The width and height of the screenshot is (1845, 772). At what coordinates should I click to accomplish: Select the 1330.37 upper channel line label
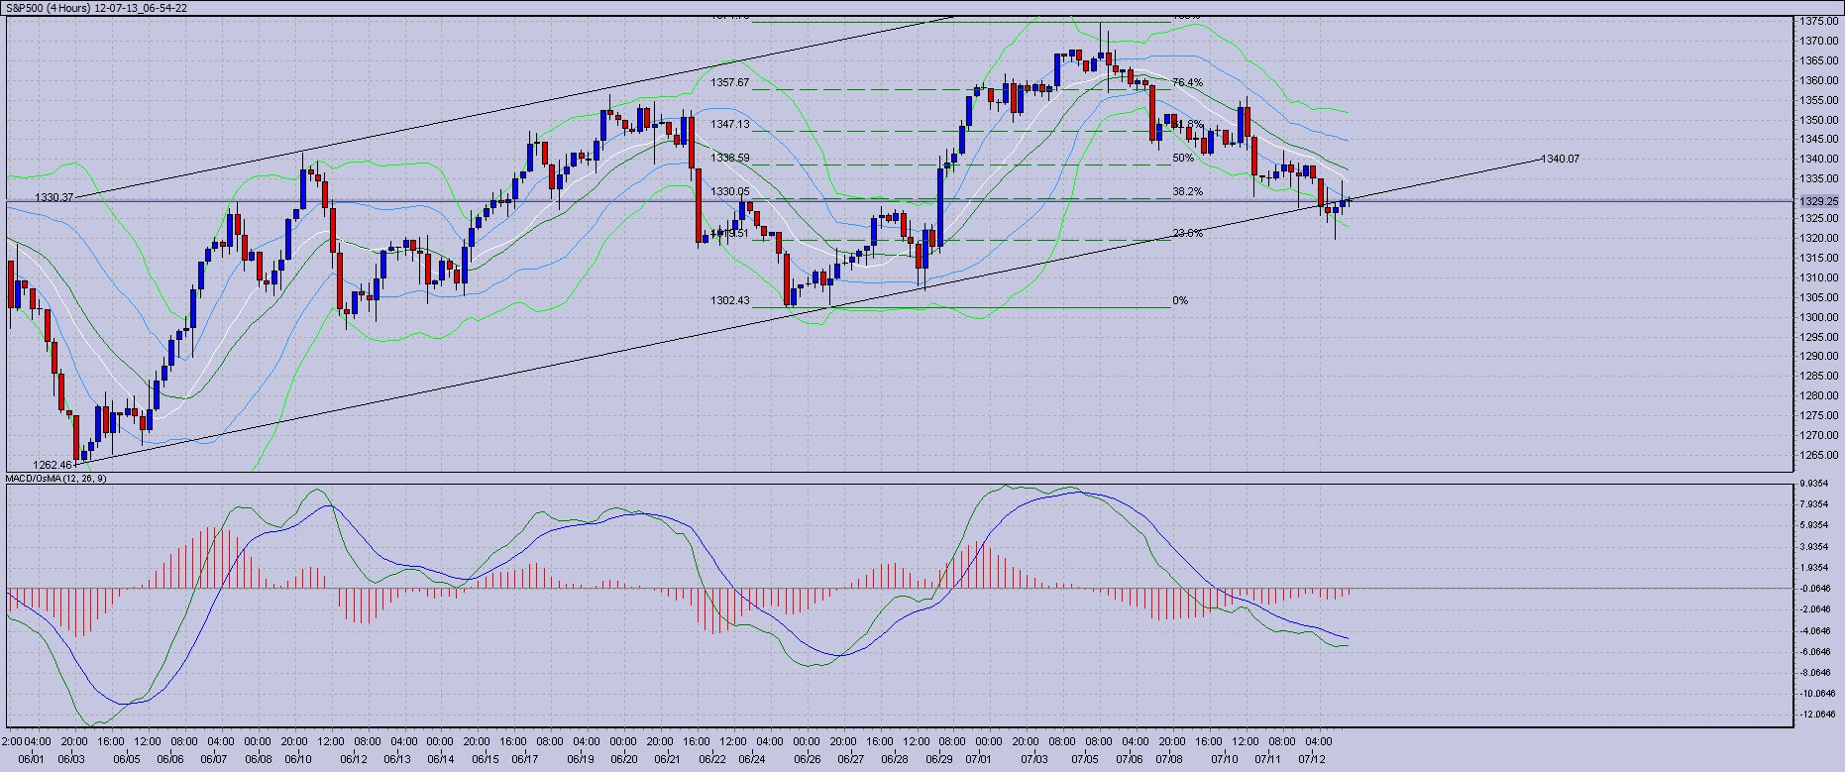pos(54,198)
